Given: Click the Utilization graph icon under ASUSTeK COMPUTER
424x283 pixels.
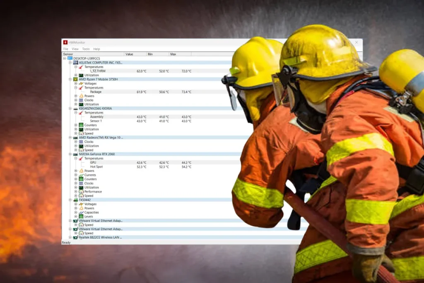Looking at the screenshot, I should click(x=81, y=75).
